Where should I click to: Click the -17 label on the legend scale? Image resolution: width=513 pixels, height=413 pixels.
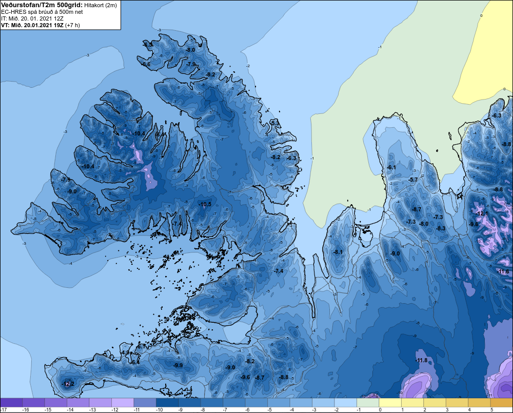coord(4,410)
